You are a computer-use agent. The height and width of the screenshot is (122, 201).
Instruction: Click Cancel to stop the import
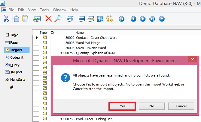pos(181,106)
